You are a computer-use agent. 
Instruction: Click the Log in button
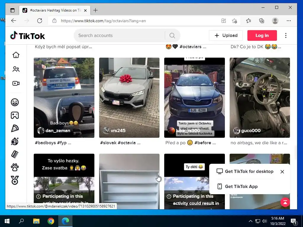click(262, 35)
